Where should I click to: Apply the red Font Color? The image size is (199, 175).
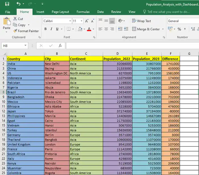89,29
